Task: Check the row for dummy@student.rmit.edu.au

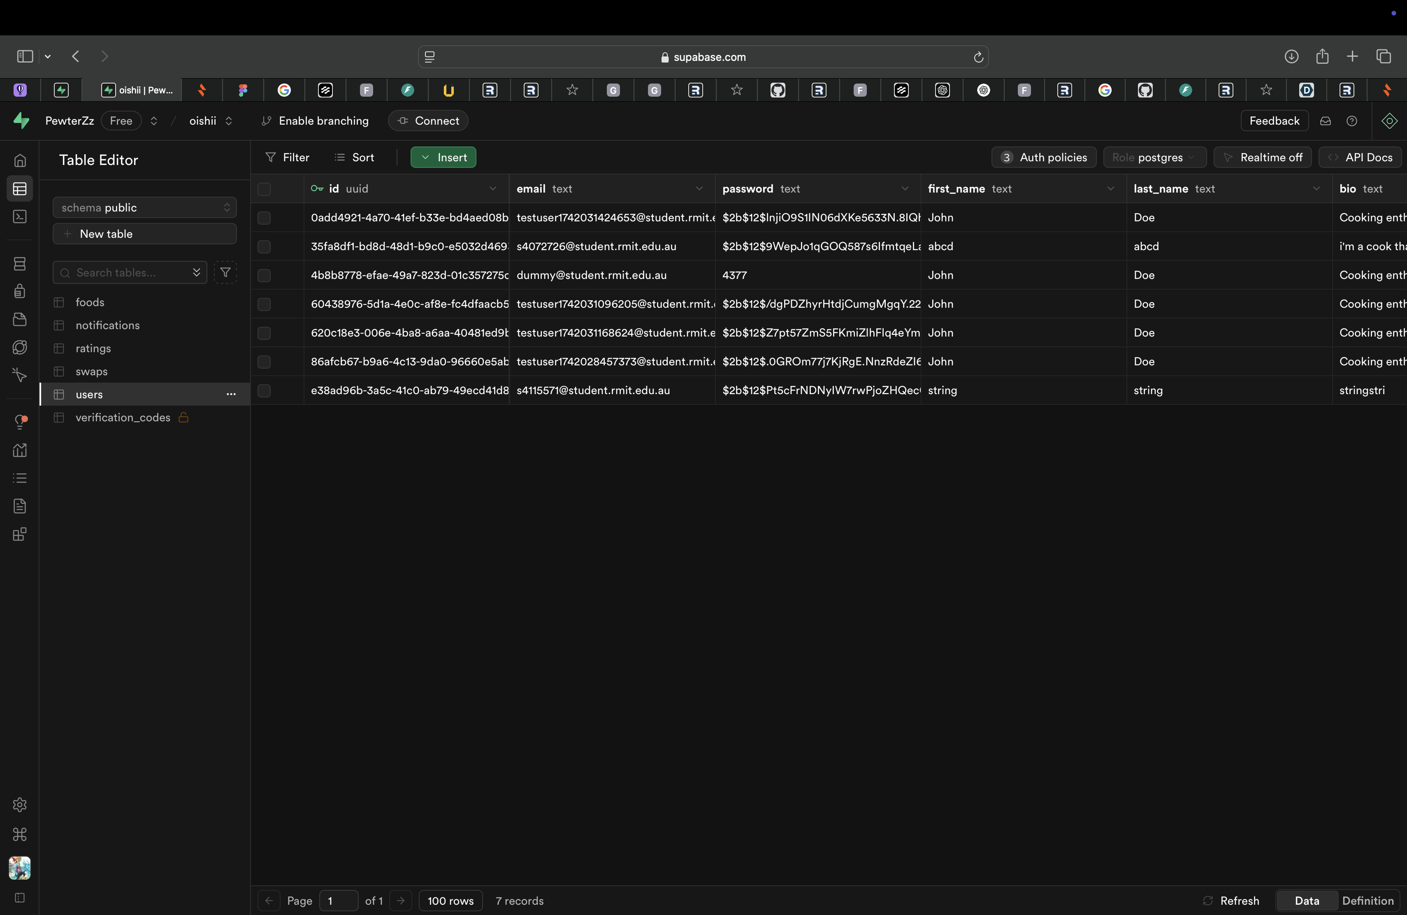Action: click(264, 275)
